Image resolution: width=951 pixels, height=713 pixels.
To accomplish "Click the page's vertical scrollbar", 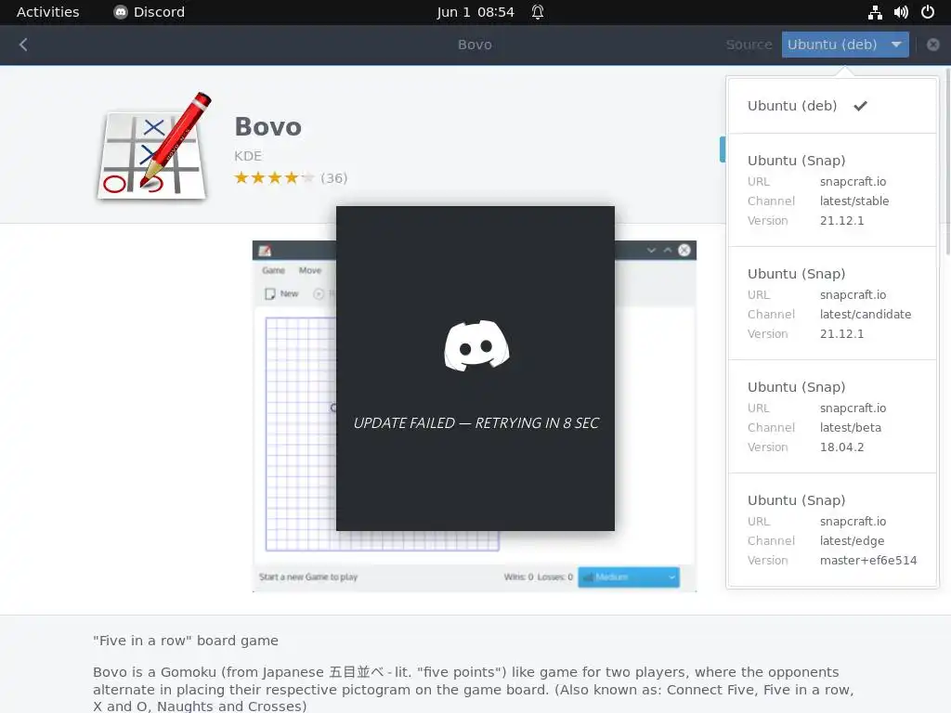I will (x=947, y=163).
